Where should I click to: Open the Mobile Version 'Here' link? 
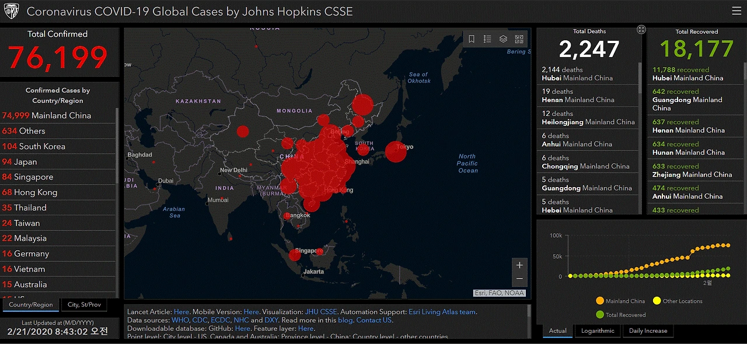pos(252,312)
